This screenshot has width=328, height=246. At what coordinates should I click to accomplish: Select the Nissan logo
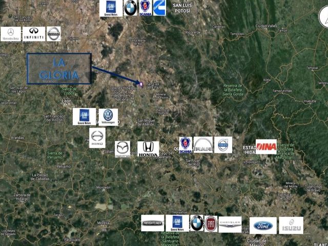tap(53, 34)
